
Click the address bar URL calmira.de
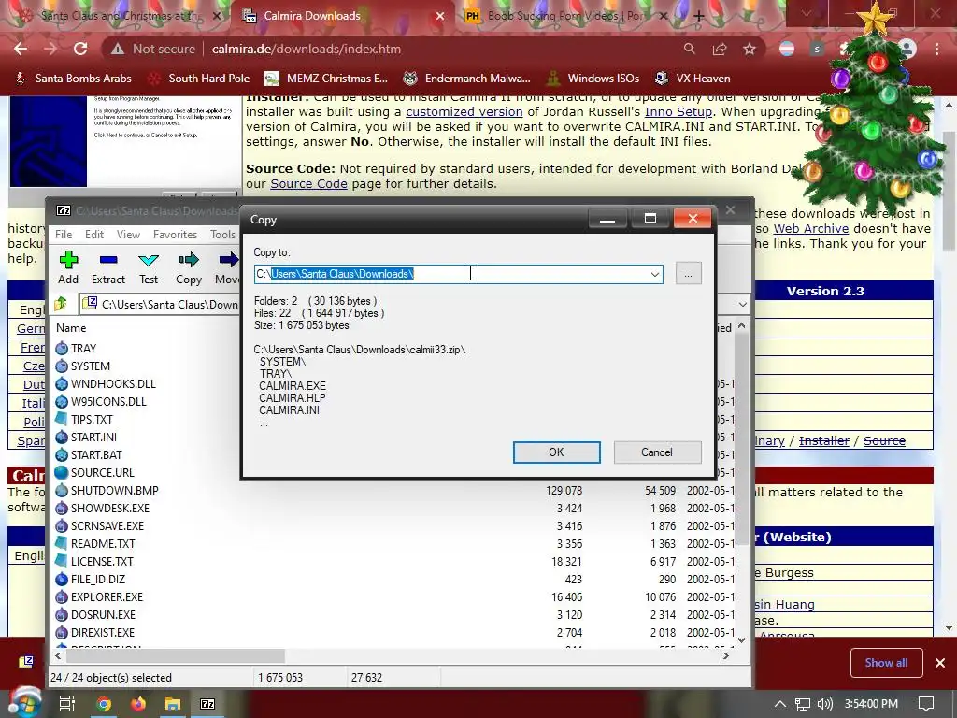tap(307, 49)
